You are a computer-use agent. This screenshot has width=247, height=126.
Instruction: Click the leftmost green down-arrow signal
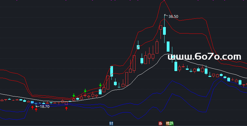(x=73, y=95)
